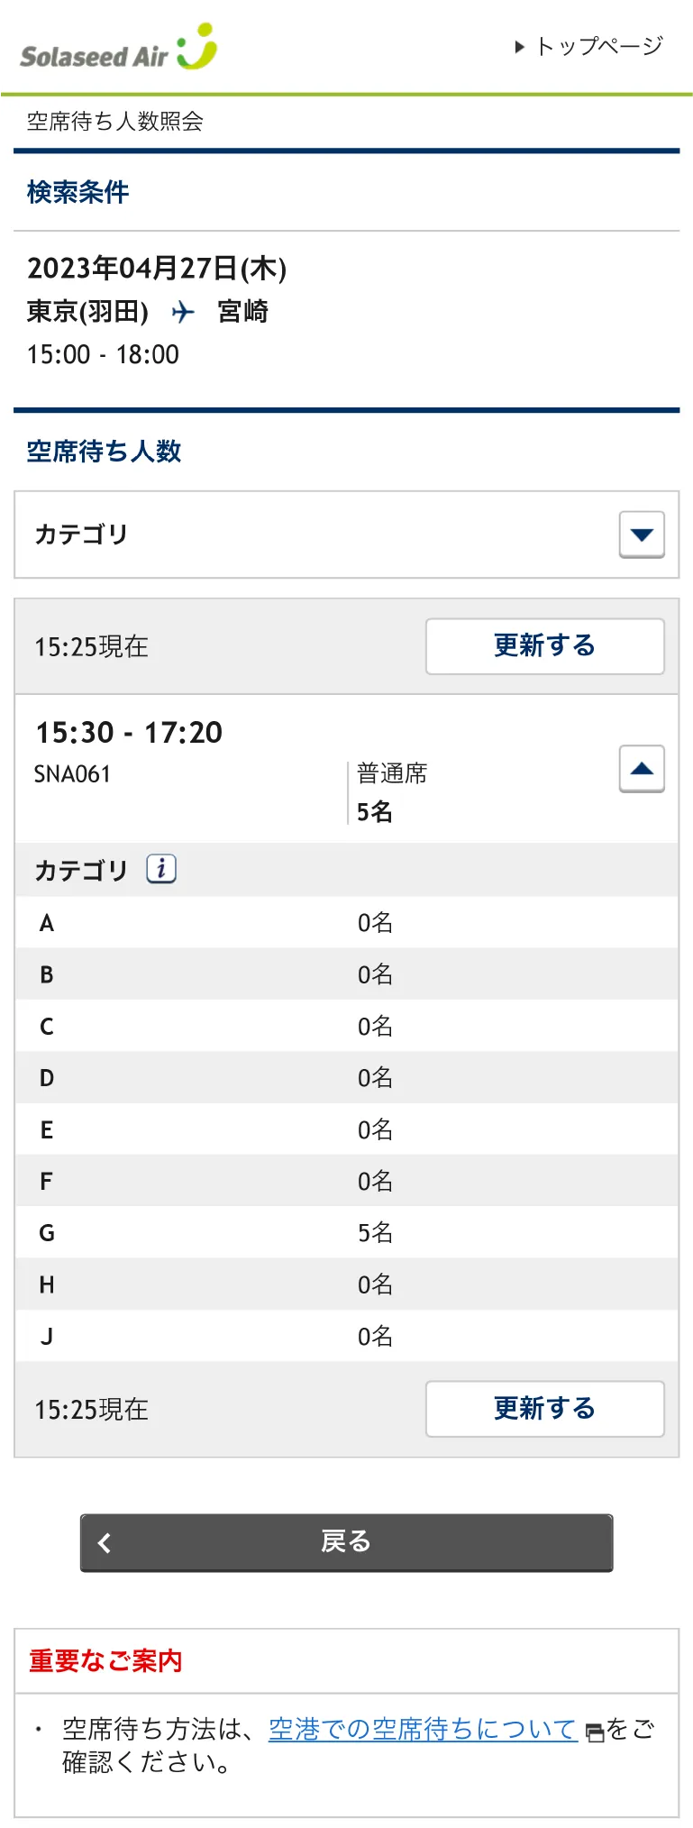693x1828 pixels.
Task: Open the カテゴリ info icon
Action: click(161, 869)
